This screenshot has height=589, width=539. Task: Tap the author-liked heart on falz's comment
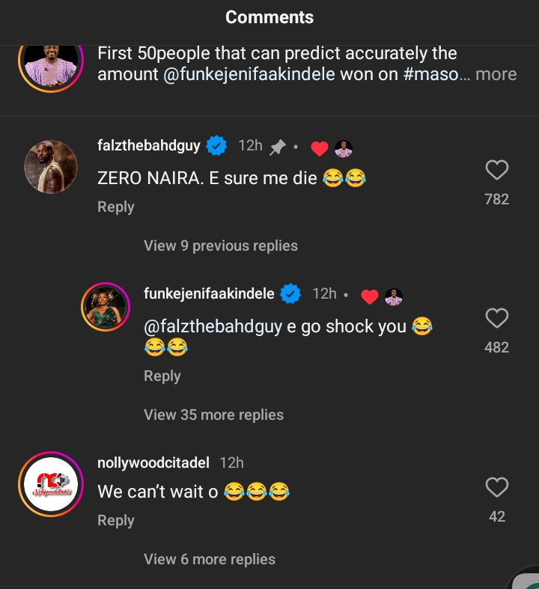pos(320,149)
